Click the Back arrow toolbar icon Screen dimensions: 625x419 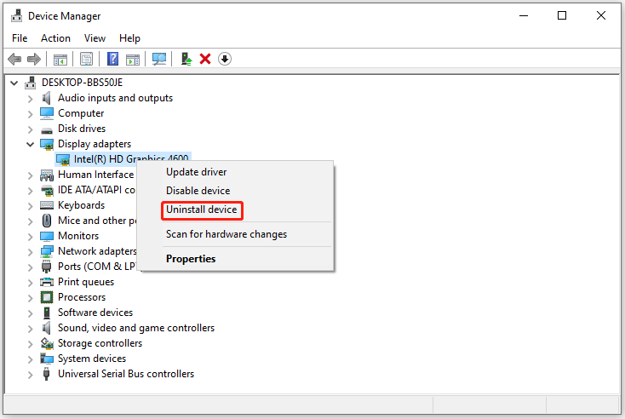[x=14, y=59]
